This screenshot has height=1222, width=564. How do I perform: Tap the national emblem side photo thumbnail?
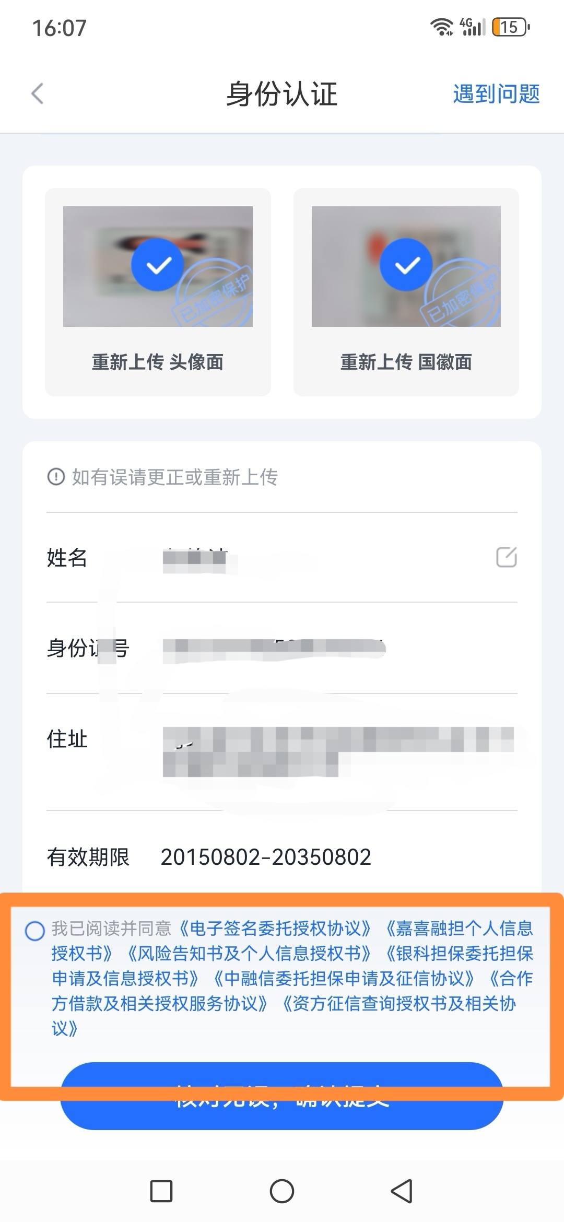(406, 266)
